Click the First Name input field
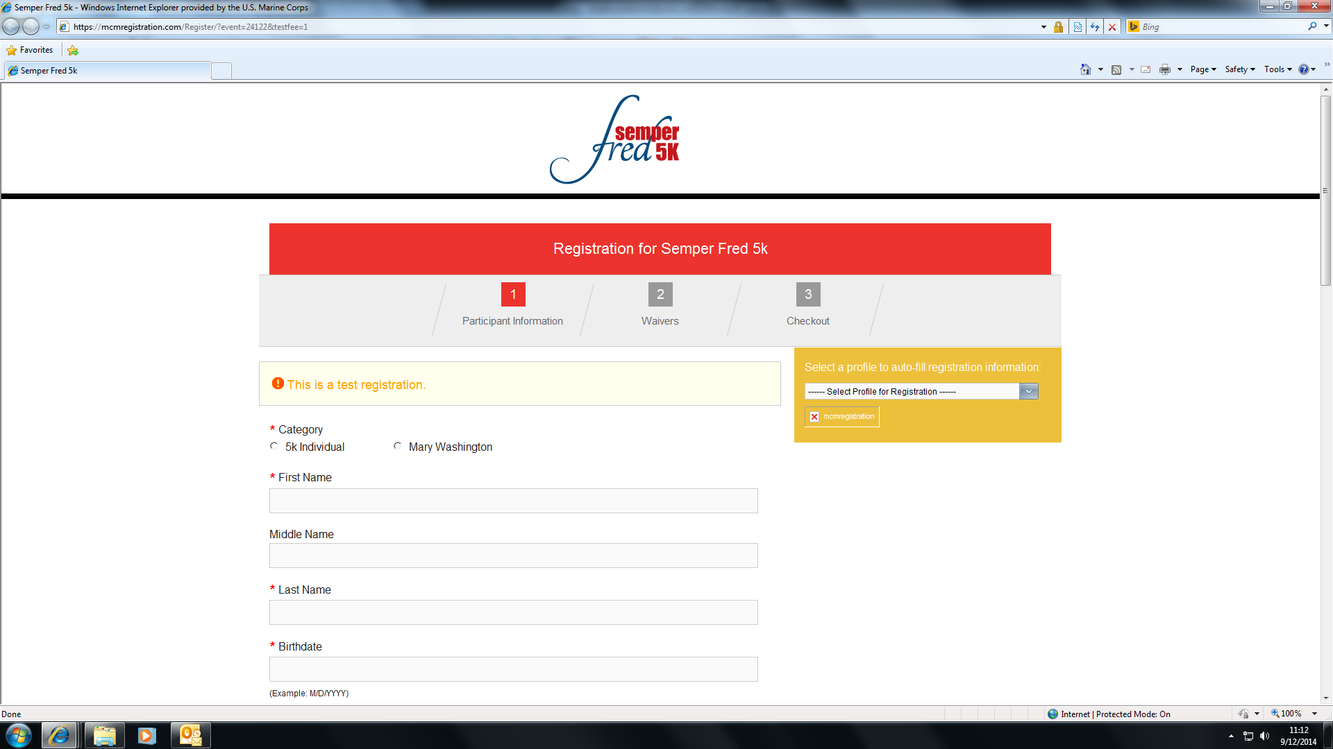This screenshot has height=749, width=1333. pos(513,501)
